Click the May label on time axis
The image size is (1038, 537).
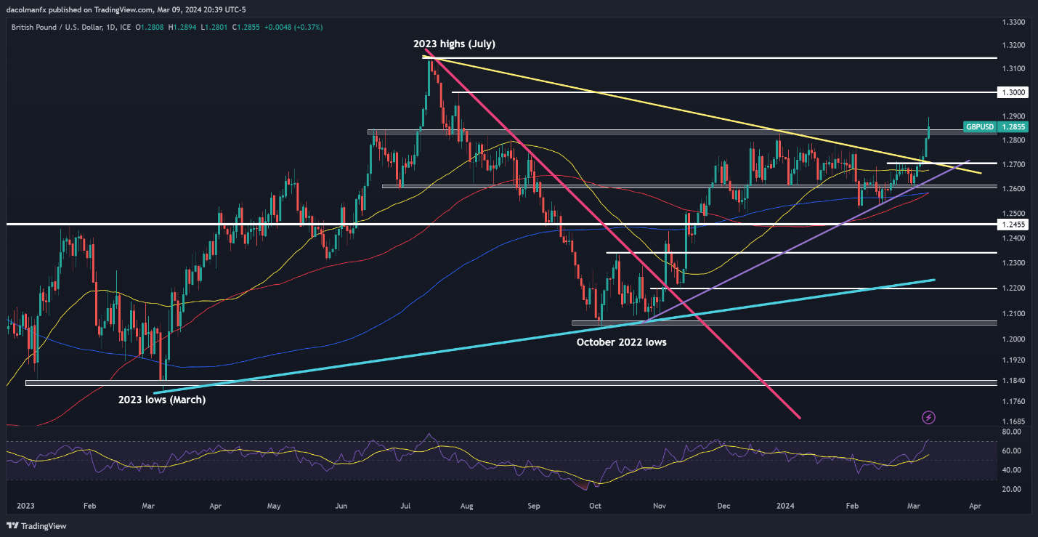click(x=273, y=504)
